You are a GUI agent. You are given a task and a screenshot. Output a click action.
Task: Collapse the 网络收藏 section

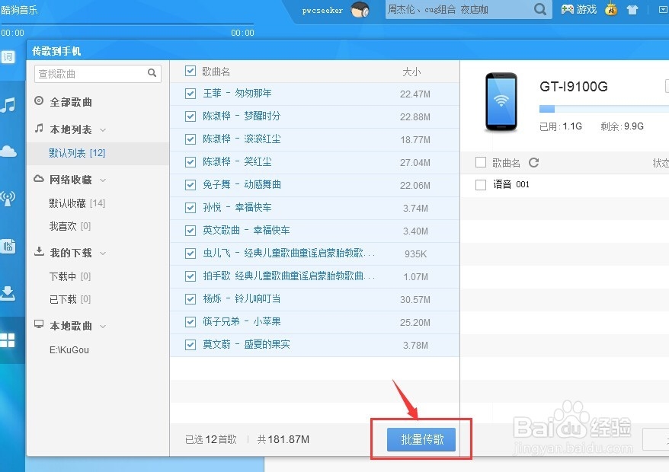tap(103, 180)
